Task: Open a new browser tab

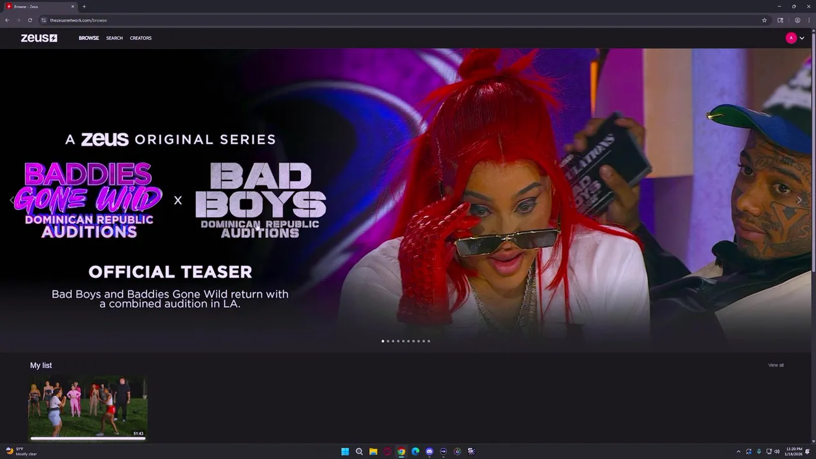Action: (x=84, y=6)
